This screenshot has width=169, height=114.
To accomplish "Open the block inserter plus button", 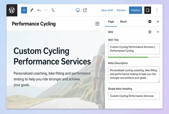I will 24,10.
